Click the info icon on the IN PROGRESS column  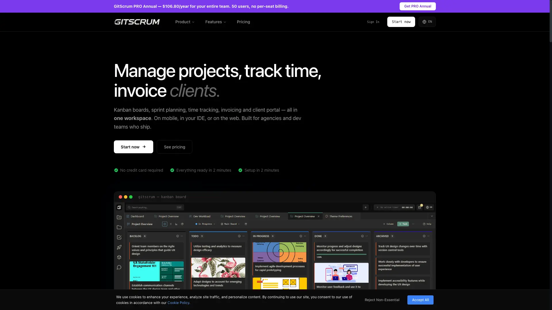point(301,236)
